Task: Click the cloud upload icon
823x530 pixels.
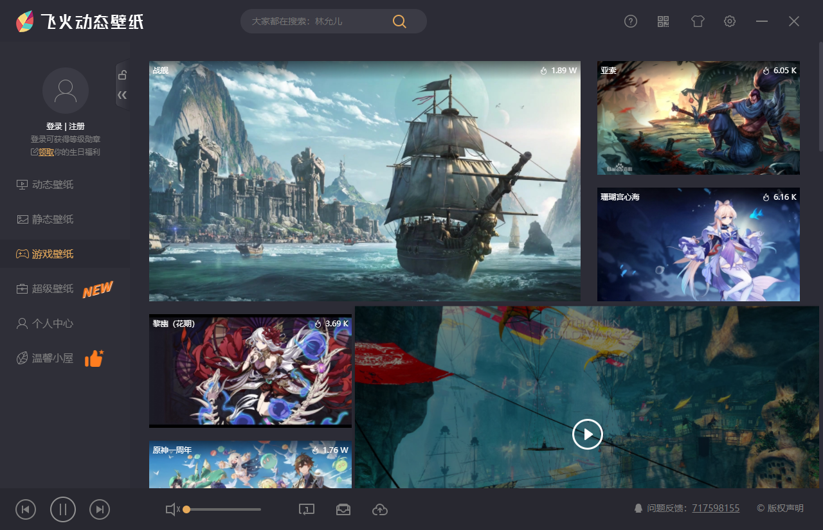Action: pos(380,509)
